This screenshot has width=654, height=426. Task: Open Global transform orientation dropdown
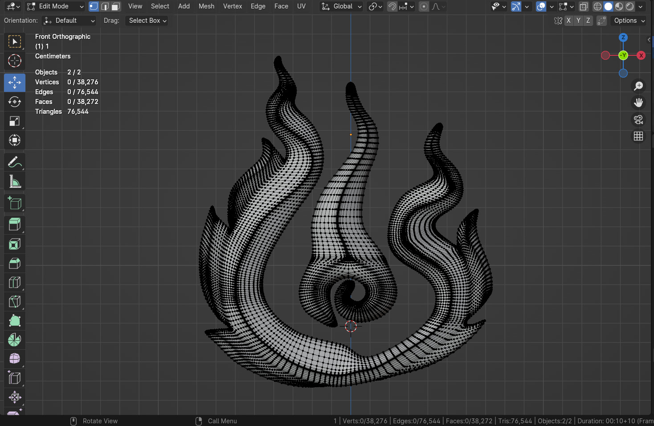[x=342, y=6]
